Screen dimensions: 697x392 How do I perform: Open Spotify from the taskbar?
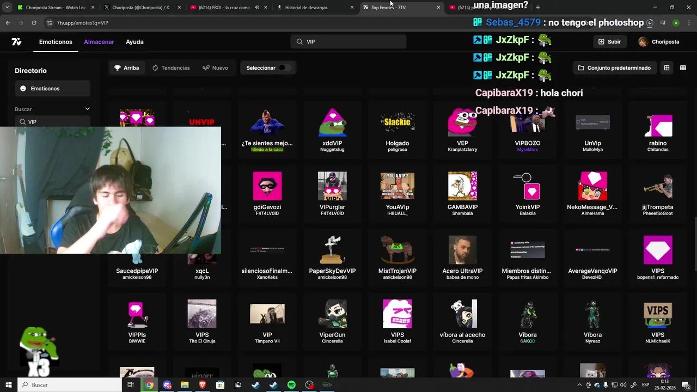pos(291,385)
